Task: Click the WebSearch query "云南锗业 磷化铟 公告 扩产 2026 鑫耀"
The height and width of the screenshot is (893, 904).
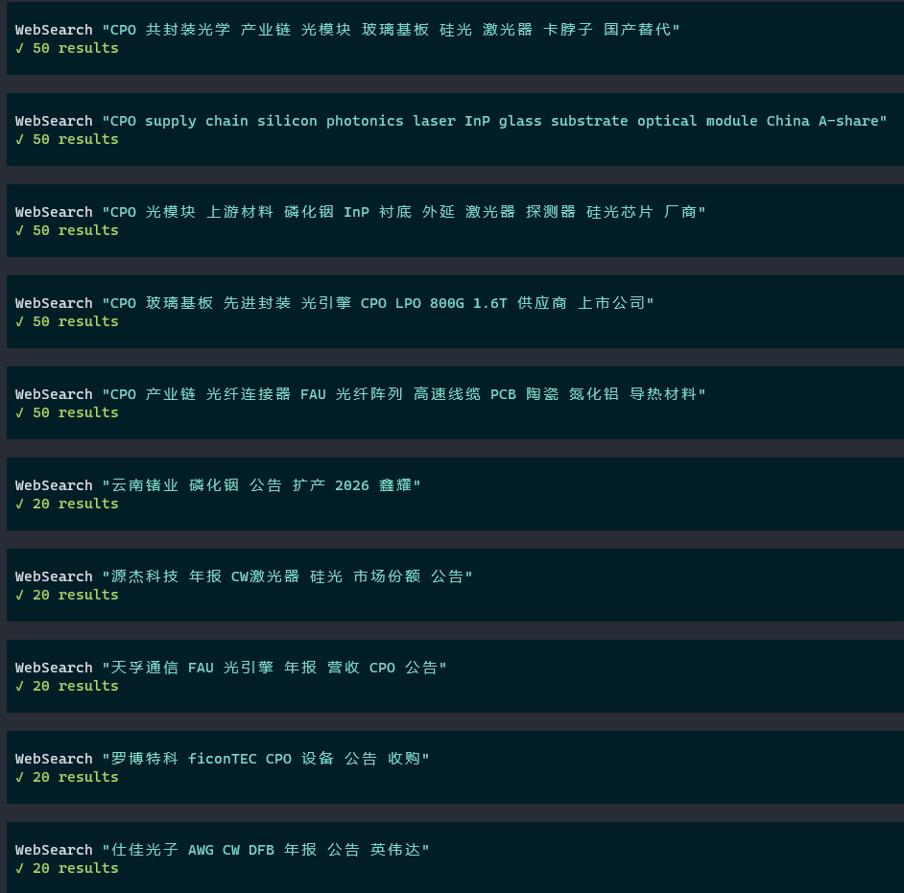Action: (261, 485)
